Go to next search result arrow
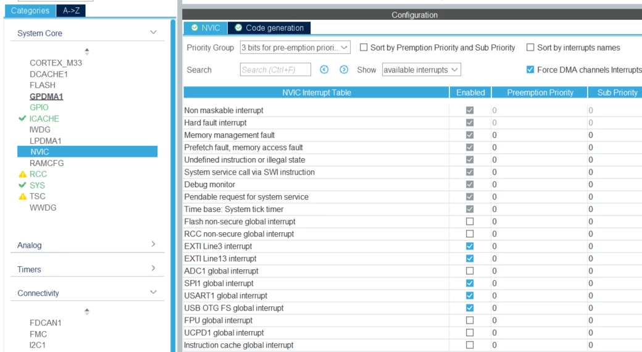 coord(343,70)
